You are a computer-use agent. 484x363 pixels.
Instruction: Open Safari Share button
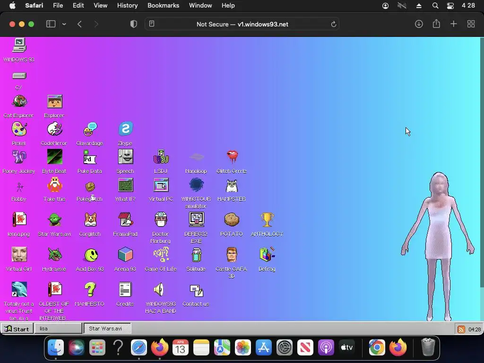[x=436, y=24]
